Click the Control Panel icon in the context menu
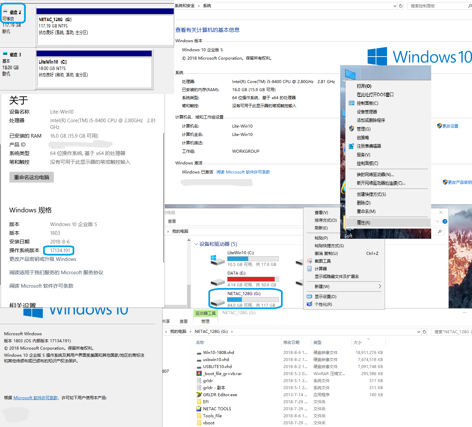This screenshot has width=472, height=427. (351, 103)
